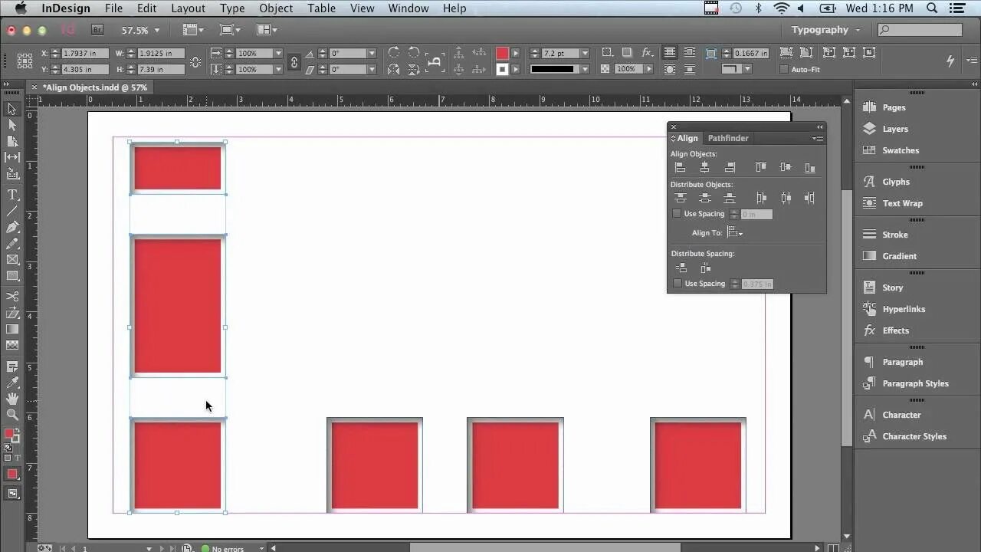Distribute horizontal space icon under Distribute Spacing
Image resolution: width=981 pixels, height=552 pixels.
[705, 268]
